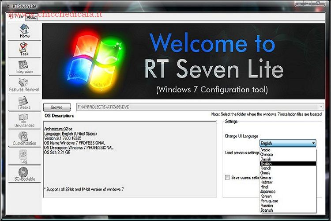Select the Task sidebar icon
The width and height of the screenshot is (331, 221).
[x=24, y=49]
